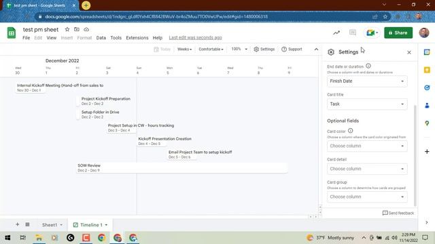Open the Tools menu
This screenshot has width=435, height=244.
[116, 38]
